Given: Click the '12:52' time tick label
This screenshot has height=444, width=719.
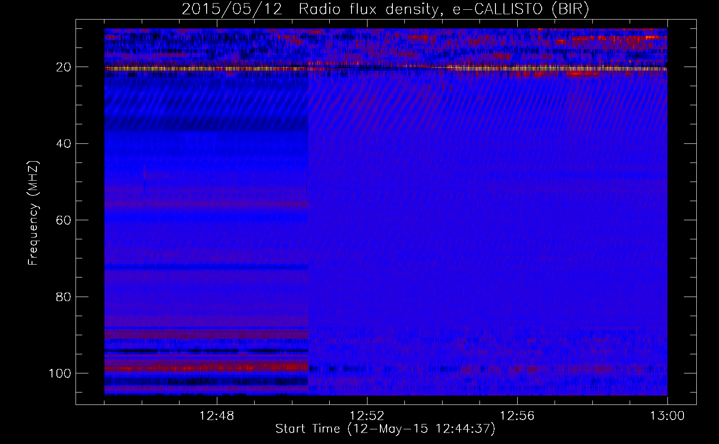Looking at the screenshot, I should pos(367,416).
